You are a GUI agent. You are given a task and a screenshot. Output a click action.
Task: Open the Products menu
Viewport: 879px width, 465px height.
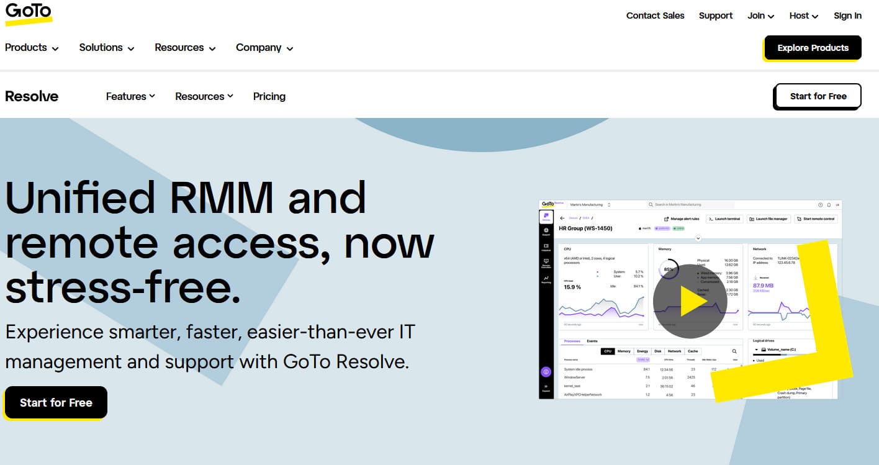click(x=32, y=47)
